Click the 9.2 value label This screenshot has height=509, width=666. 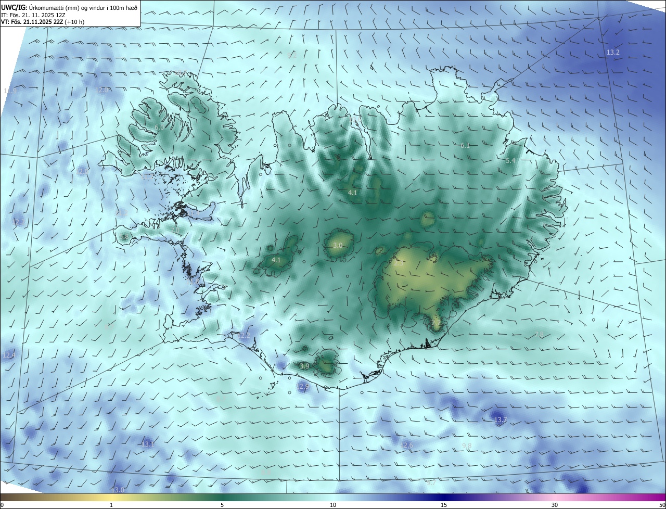click(291, 55)
